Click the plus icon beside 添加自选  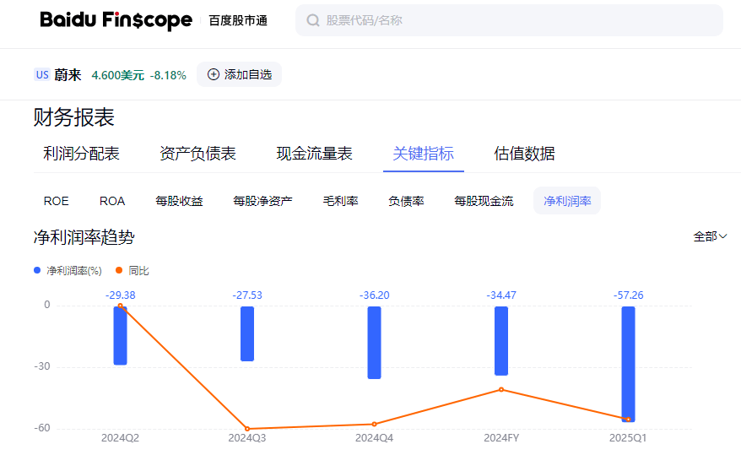pyautogui.click(x=213, y=74)
